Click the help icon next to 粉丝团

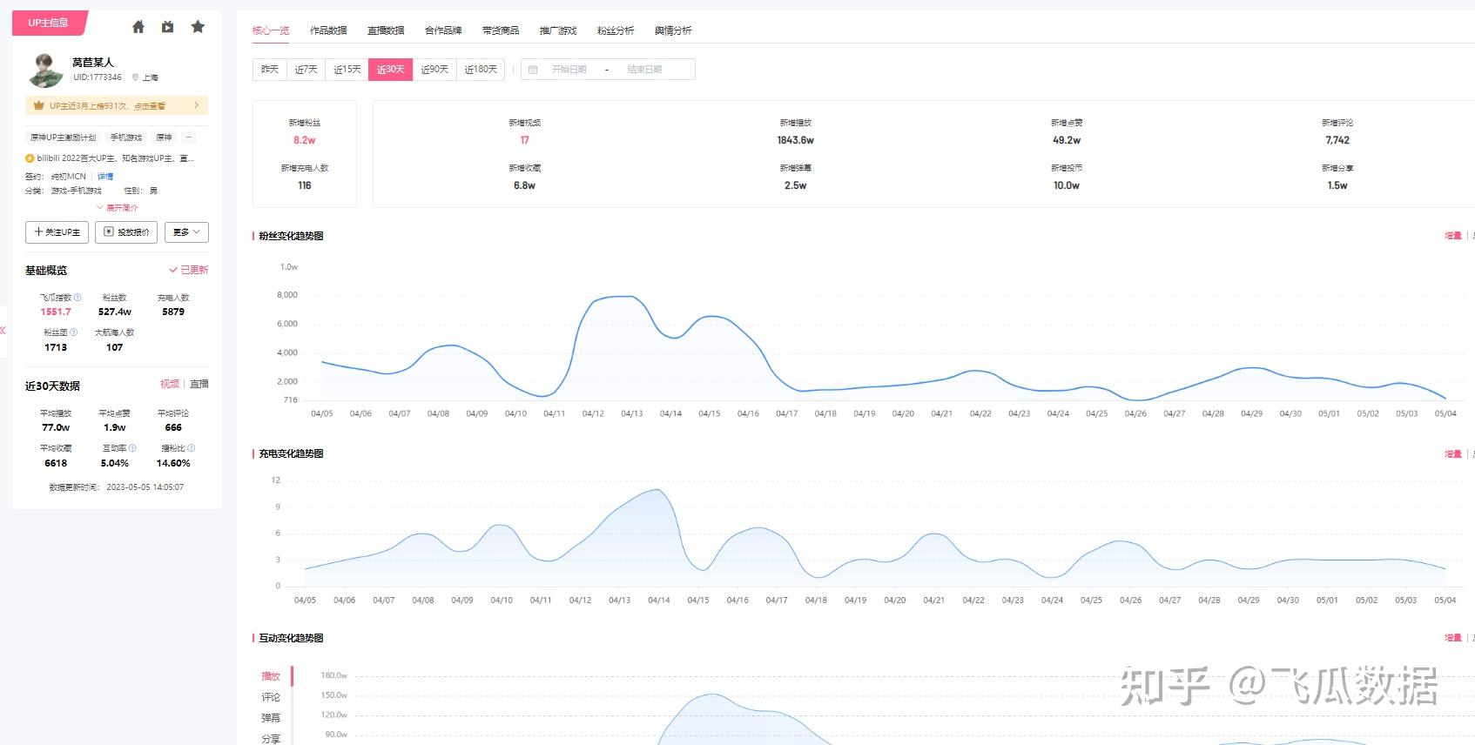coord(73,332)
